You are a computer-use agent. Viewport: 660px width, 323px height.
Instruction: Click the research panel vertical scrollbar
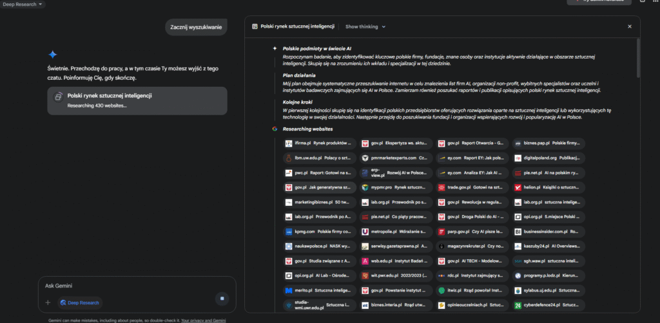638,57
